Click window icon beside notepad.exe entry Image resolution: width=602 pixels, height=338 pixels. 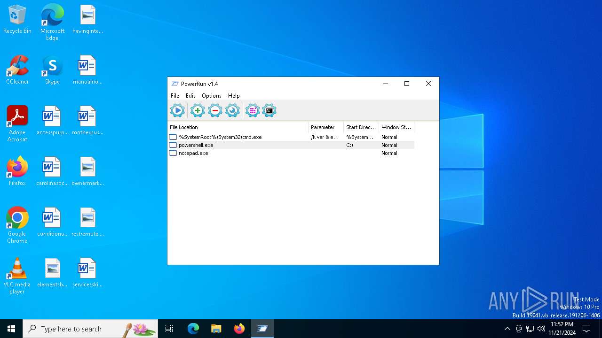[173, 153]
